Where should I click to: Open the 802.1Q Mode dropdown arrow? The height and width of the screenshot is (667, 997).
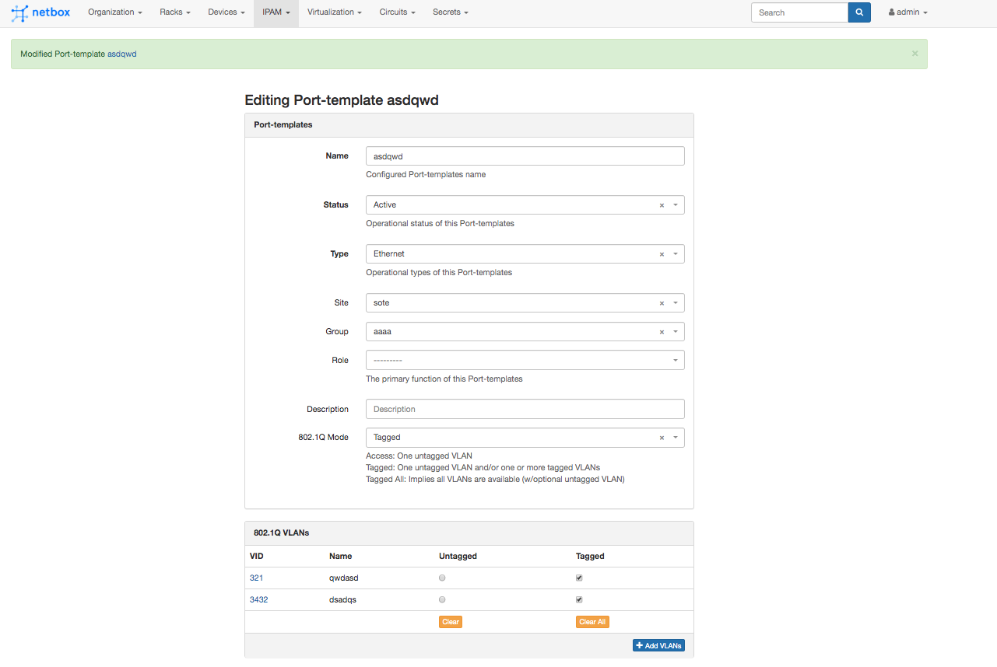[x=675, y=438]
